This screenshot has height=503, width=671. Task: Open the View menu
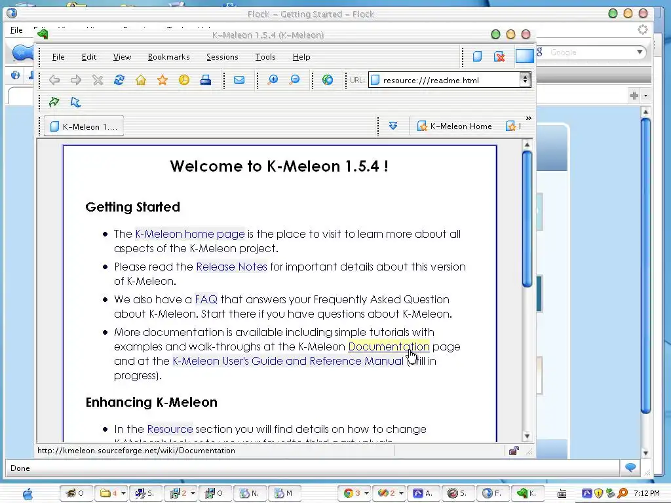click(x=122, y=57)
